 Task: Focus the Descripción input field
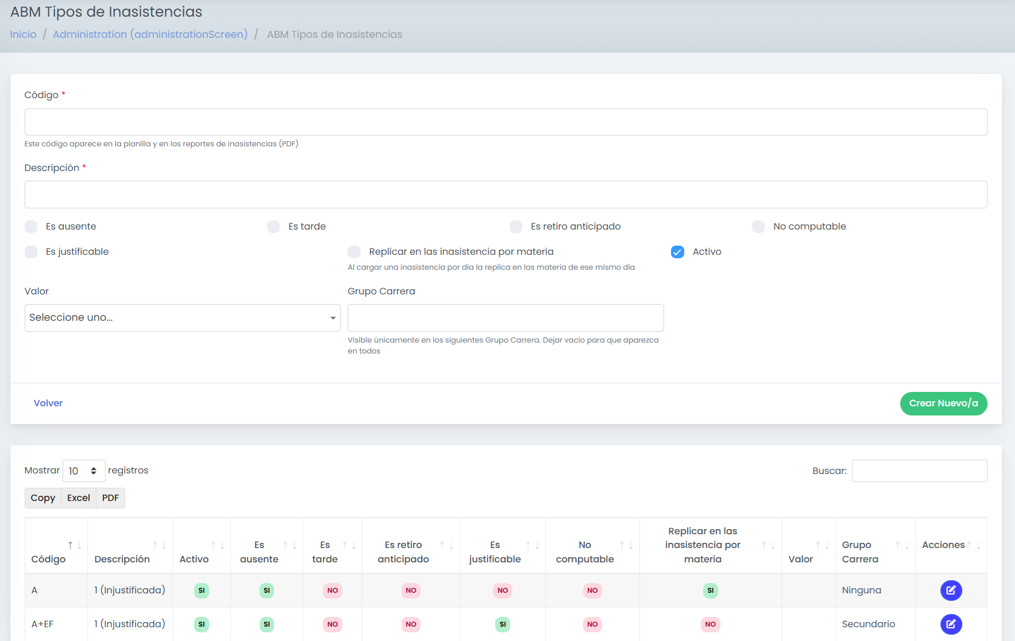(x=505, y=195)
